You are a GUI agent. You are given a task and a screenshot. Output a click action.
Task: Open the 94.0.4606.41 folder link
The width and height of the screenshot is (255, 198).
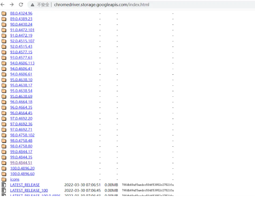21,69
